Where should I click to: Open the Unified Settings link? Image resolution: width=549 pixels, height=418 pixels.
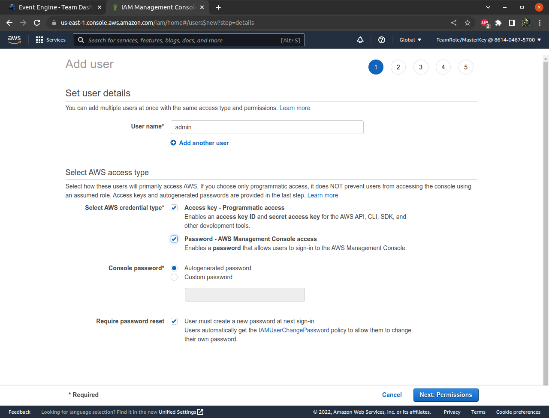(x=178, y=412)
